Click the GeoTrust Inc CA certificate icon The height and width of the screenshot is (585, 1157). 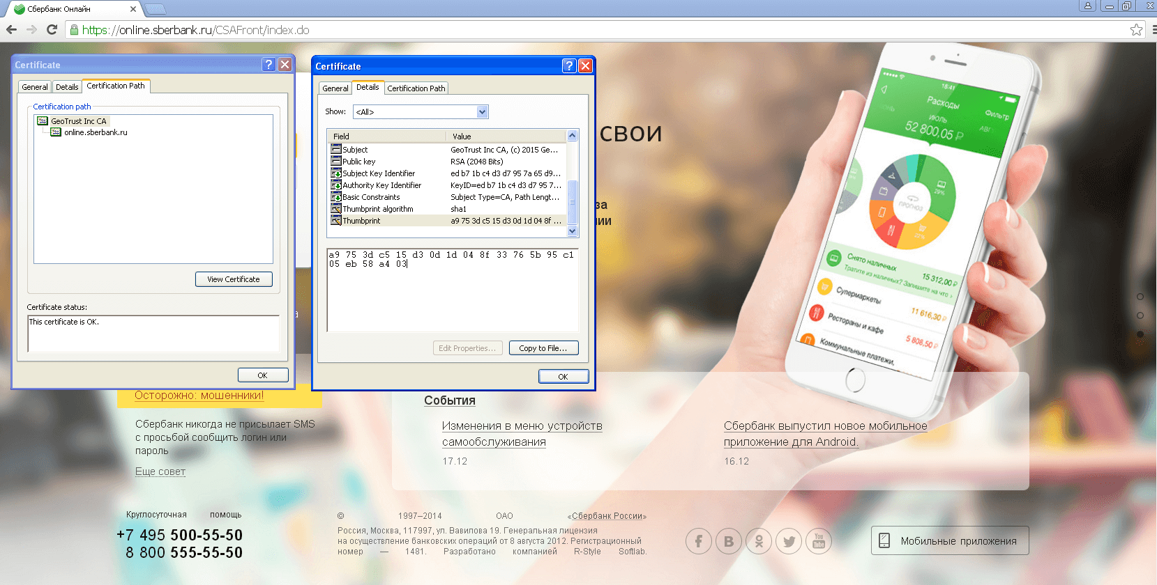(43, 121)
